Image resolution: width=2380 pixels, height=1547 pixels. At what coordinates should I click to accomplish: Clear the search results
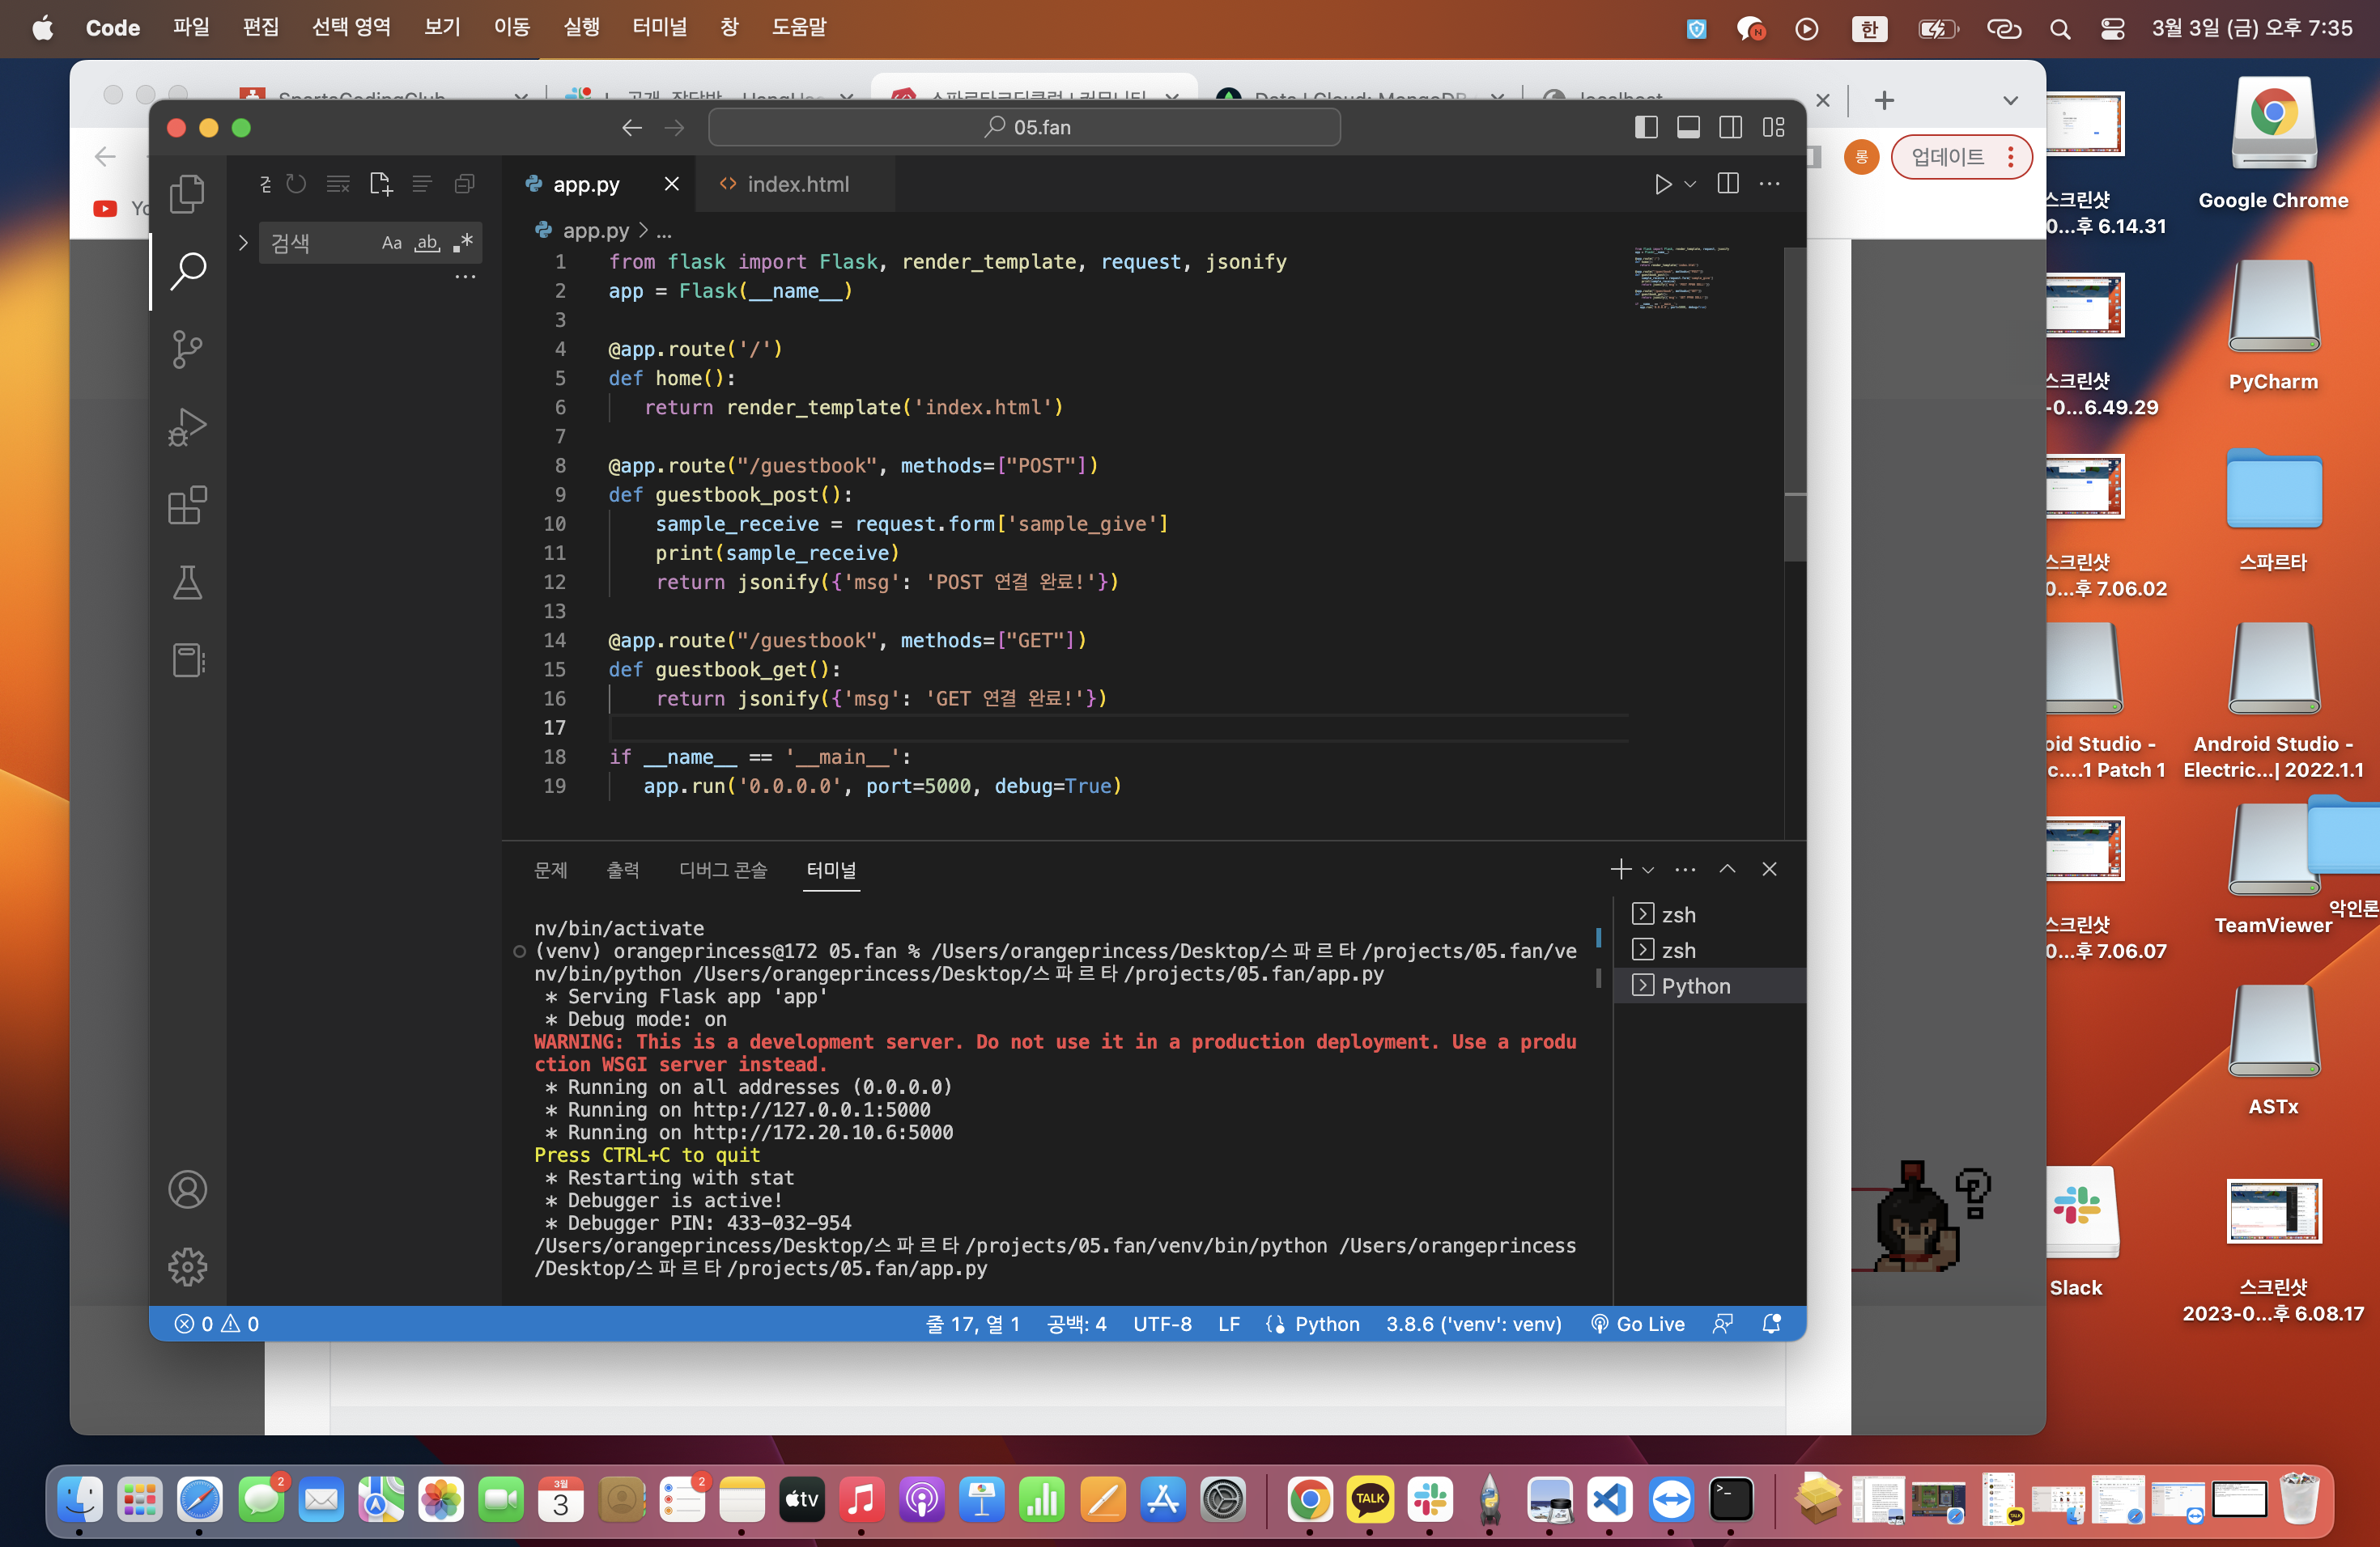[x=338, y=184]
